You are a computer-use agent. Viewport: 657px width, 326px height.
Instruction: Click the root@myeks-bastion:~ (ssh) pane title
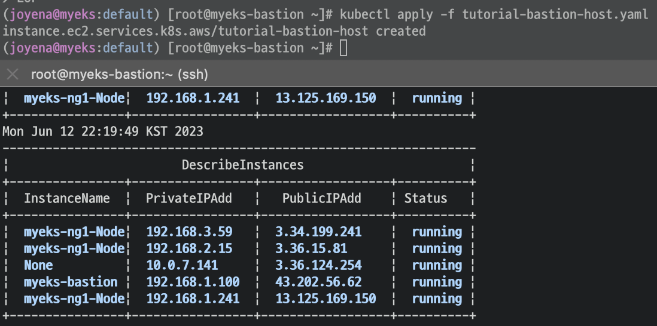coord(119,75)
